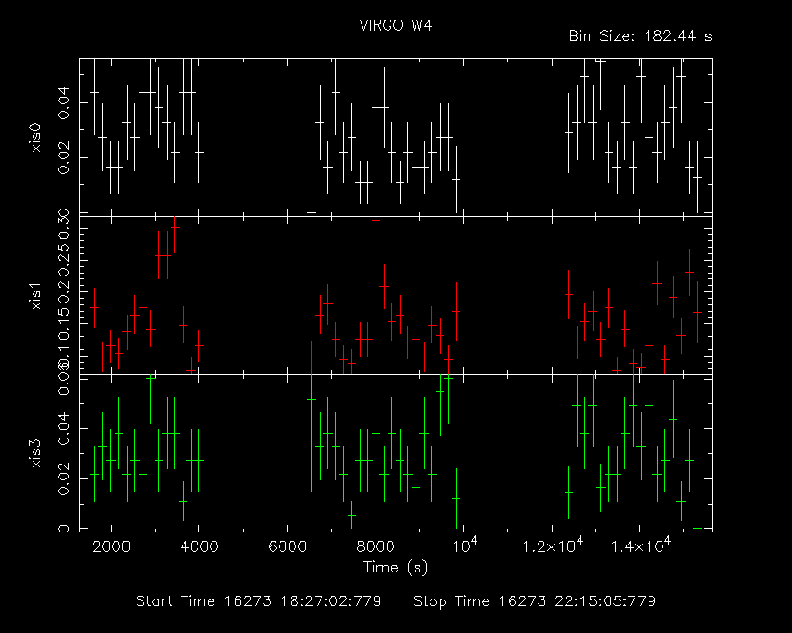The width and height of the screenshot is (792, 633).
Task: Click the Stop Time 16273 22:15:05:779 text
Action: (535, 601)
